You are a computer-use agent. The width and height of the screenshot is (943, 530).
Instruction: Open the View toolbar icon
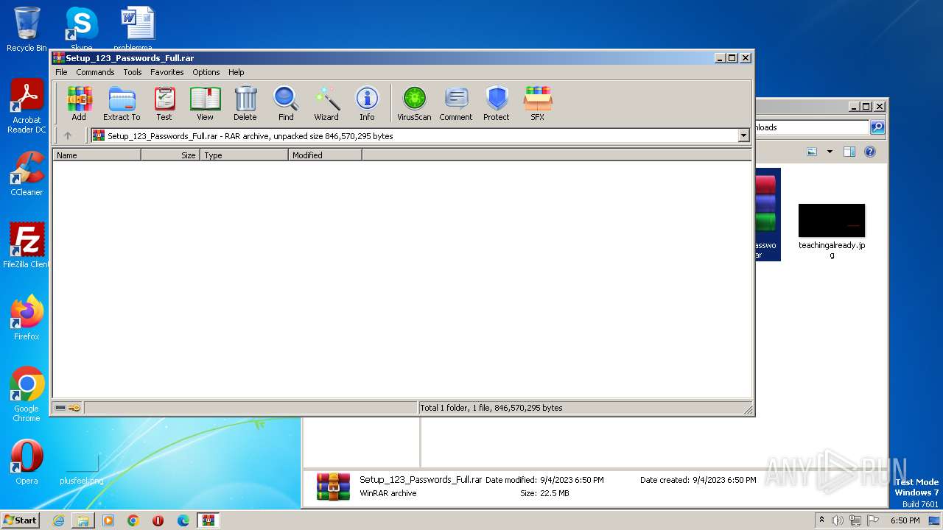coord(205,103)
